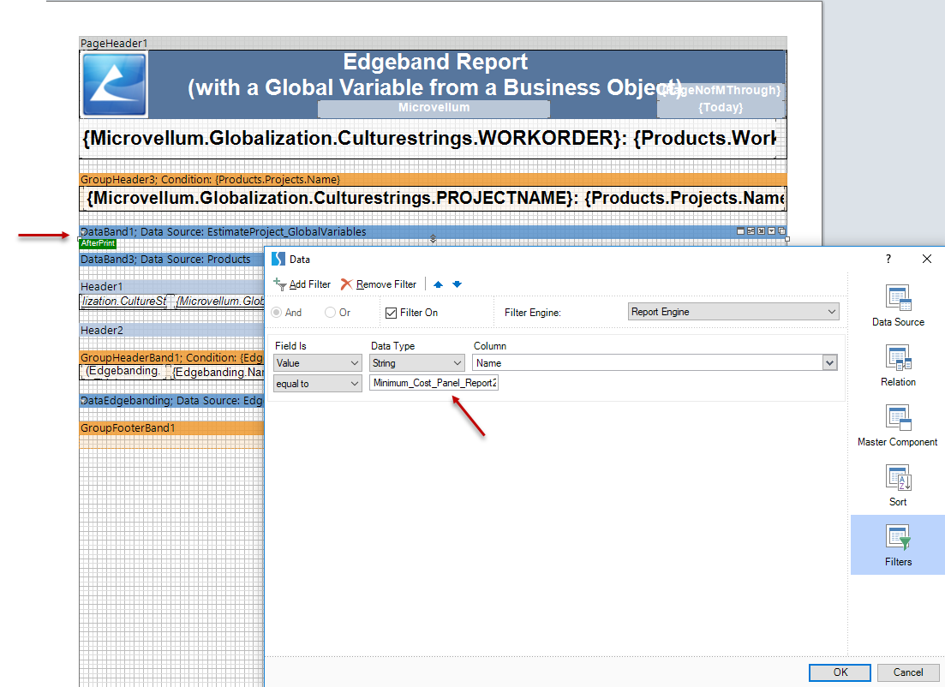Open the Filter Engine dropdown

(x=733, y=312)
